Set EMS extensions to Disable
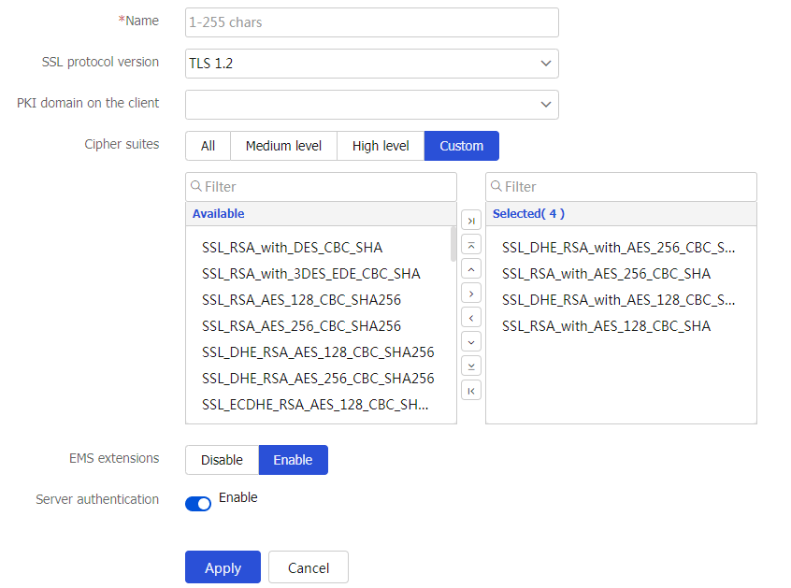 point(222,460)
